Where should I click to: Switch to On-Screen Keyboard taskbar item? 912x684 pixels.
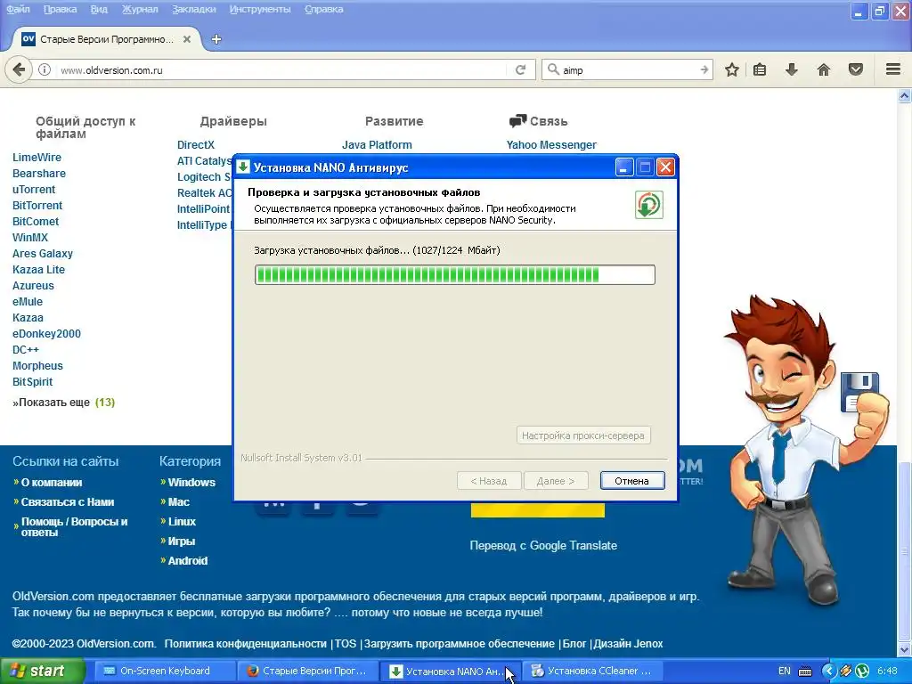(x=165, y=671)
